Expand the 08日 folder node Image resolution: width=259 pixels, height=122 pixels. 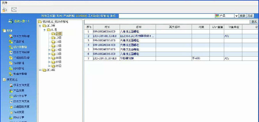click(49, 58)
